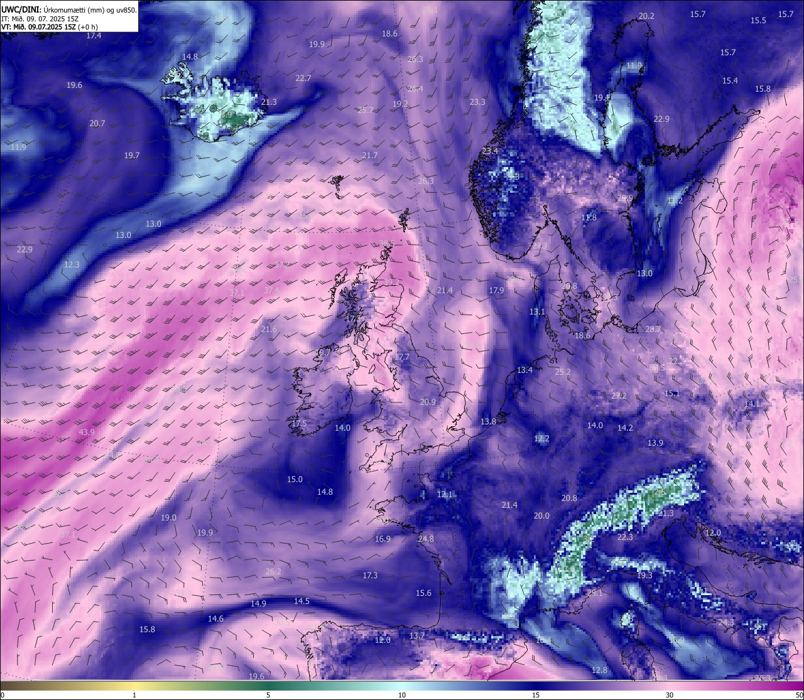Click the 12.3 value on the map
Screen dimensions: 804x700
tap(72, 265)
